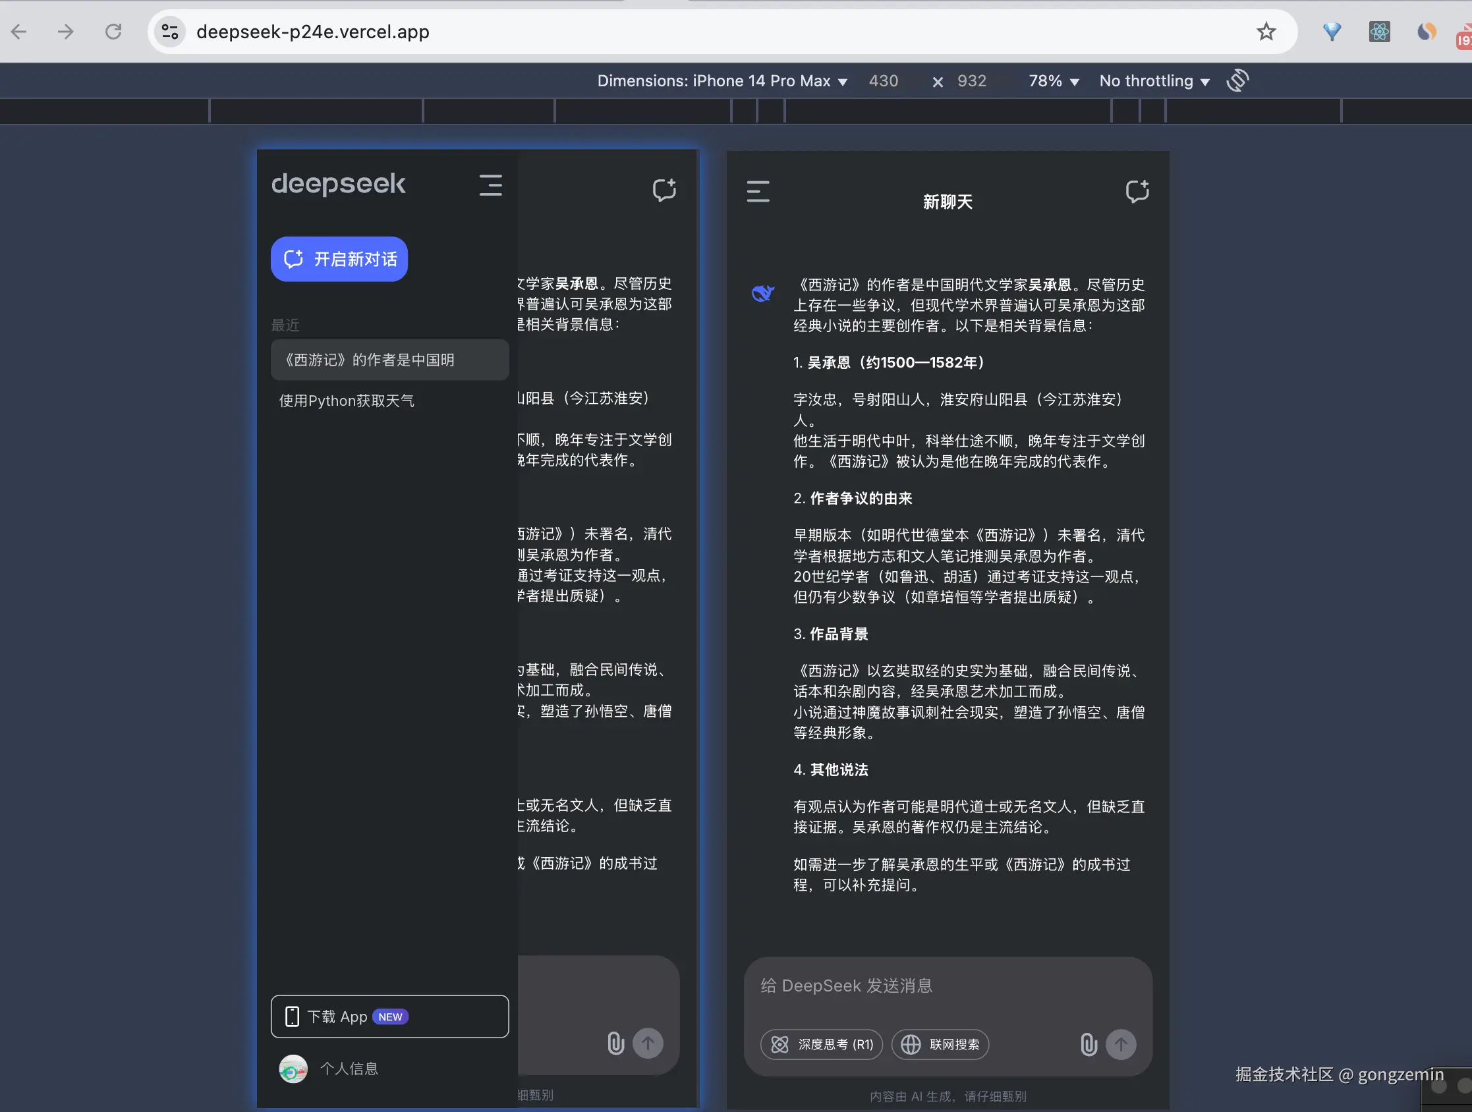Screen dimensions: 1472x1112
Task: Toggle 深度思考 (R1) mode
Action: pos(821,1044)
